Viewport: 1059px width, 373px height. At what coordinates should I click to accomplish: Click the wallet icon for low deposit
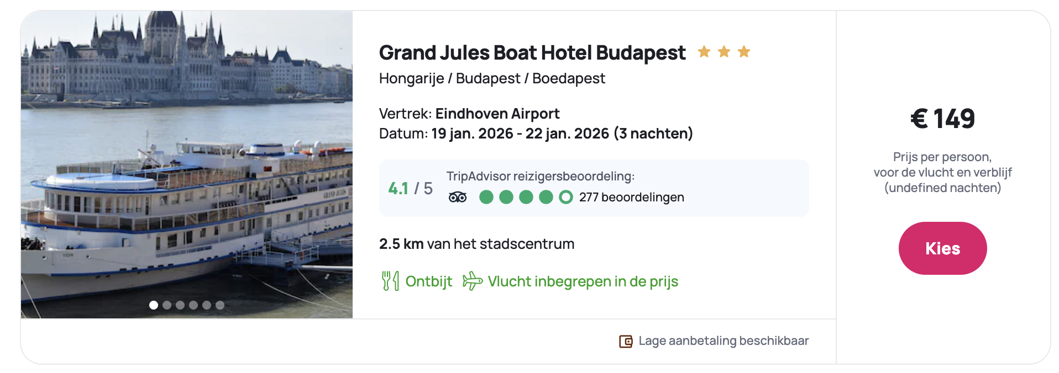coord(626,342)
